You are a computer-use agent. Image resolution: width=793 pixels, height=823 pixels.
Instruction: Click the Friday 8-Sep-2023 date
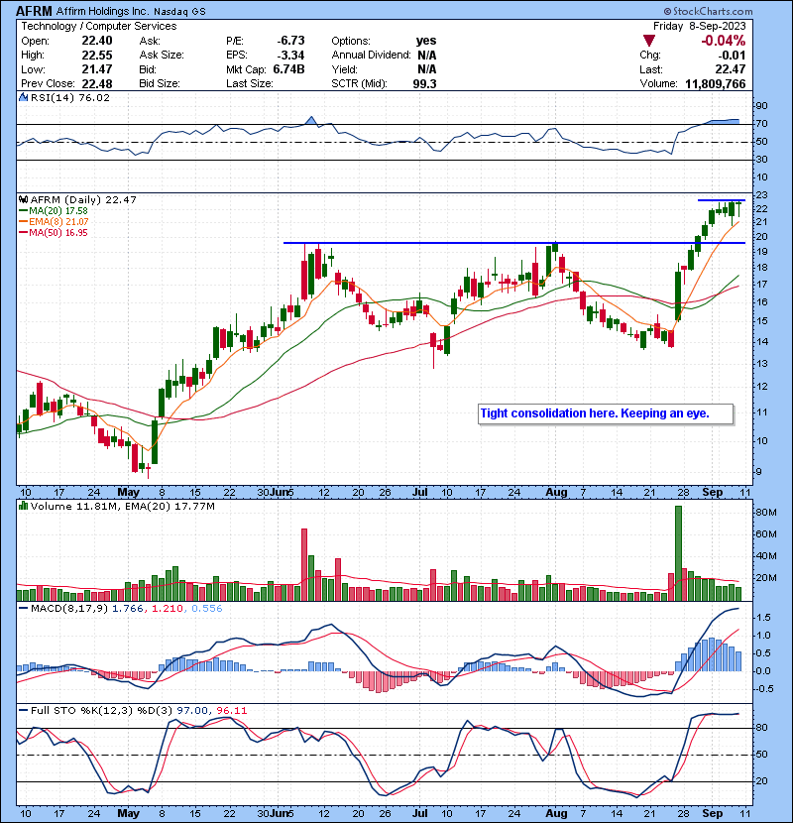(x=699, y=26)
